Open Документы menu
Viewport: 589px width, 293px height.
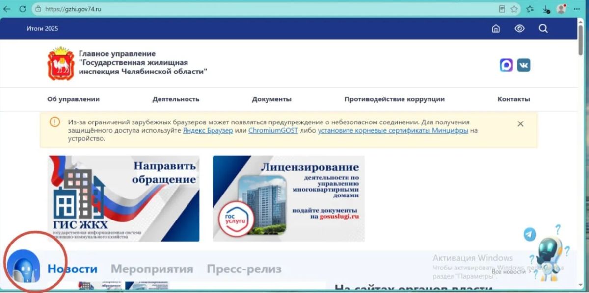(x=272, y=99)
